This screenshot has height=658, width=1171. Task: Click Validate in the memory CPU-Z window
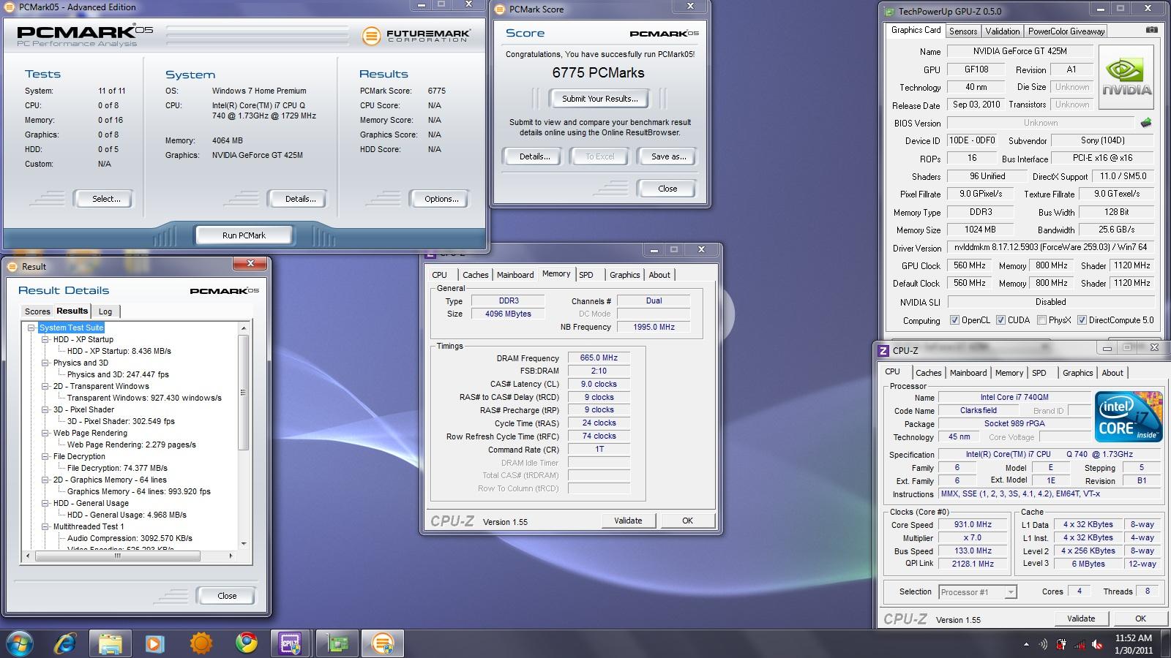click(628, 521)
